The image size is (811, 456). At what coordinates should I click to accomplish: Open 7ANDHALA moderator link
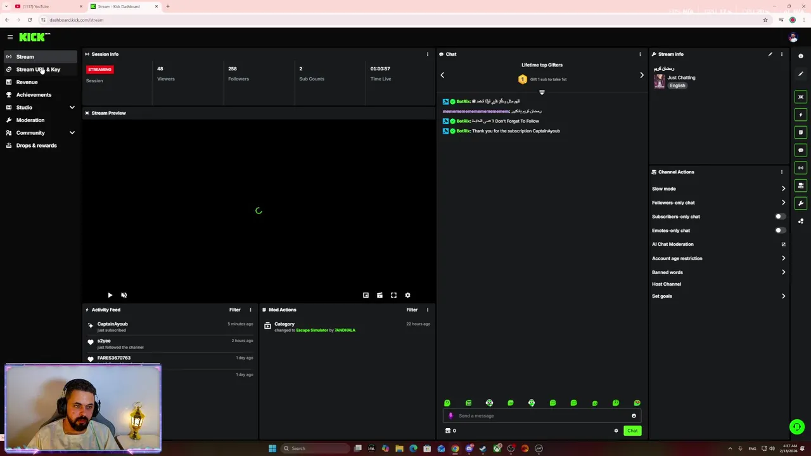tap(345, 331)
